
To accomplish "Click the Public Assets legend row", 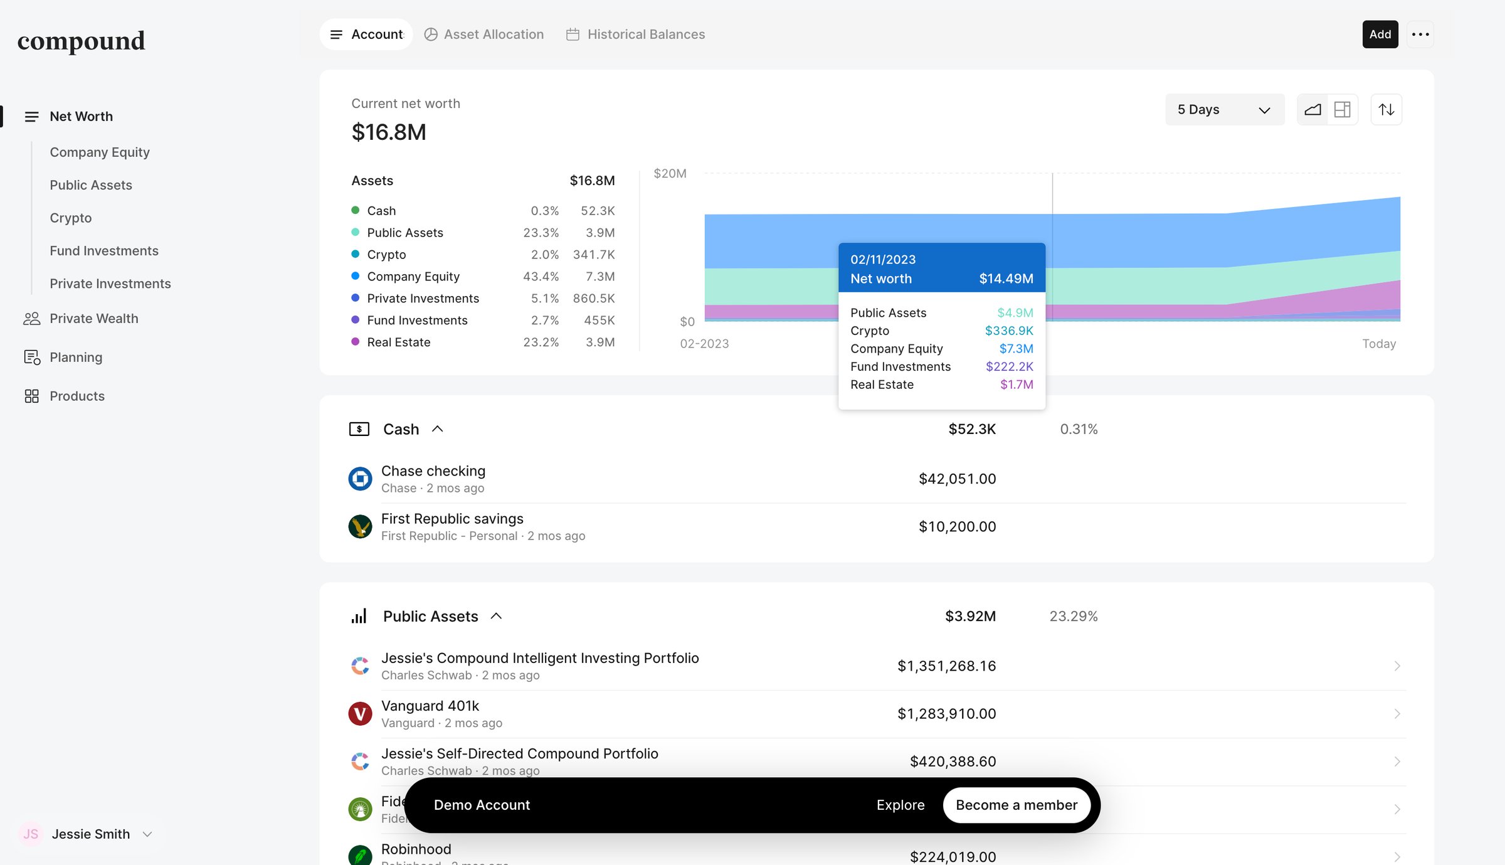I will [x=483, y=233].
